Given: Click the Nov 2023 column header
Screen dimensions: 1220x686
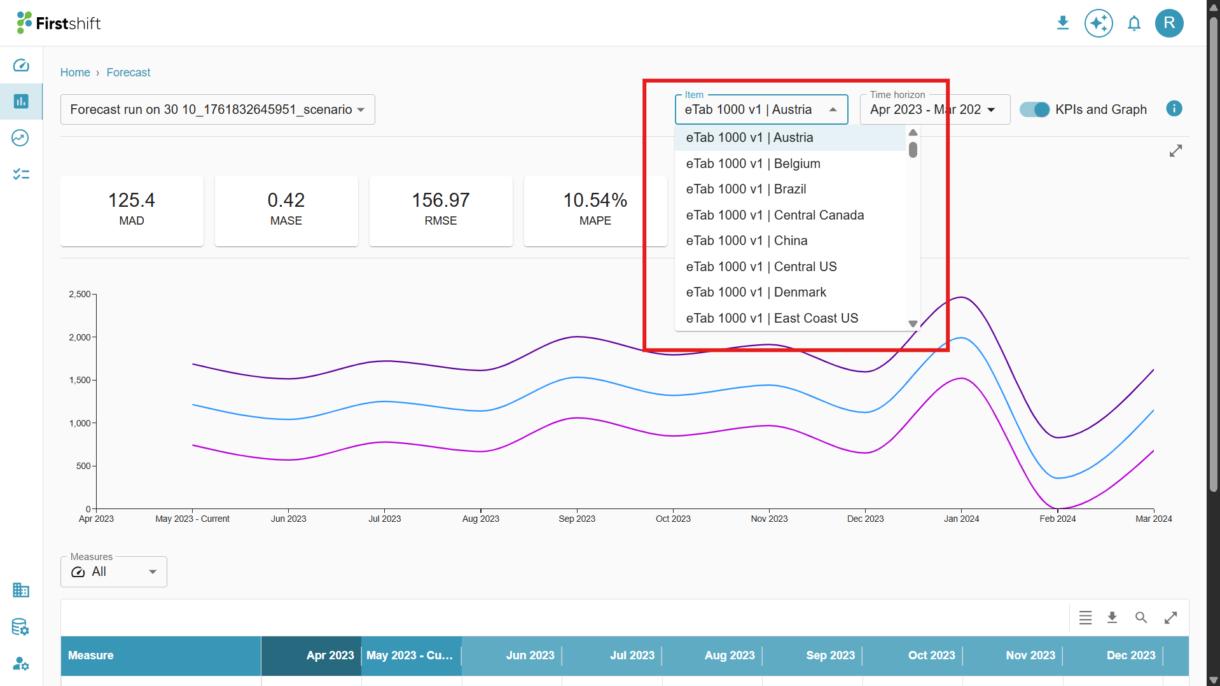Looking at the screenshot, I should click(x=1013, y=655).
